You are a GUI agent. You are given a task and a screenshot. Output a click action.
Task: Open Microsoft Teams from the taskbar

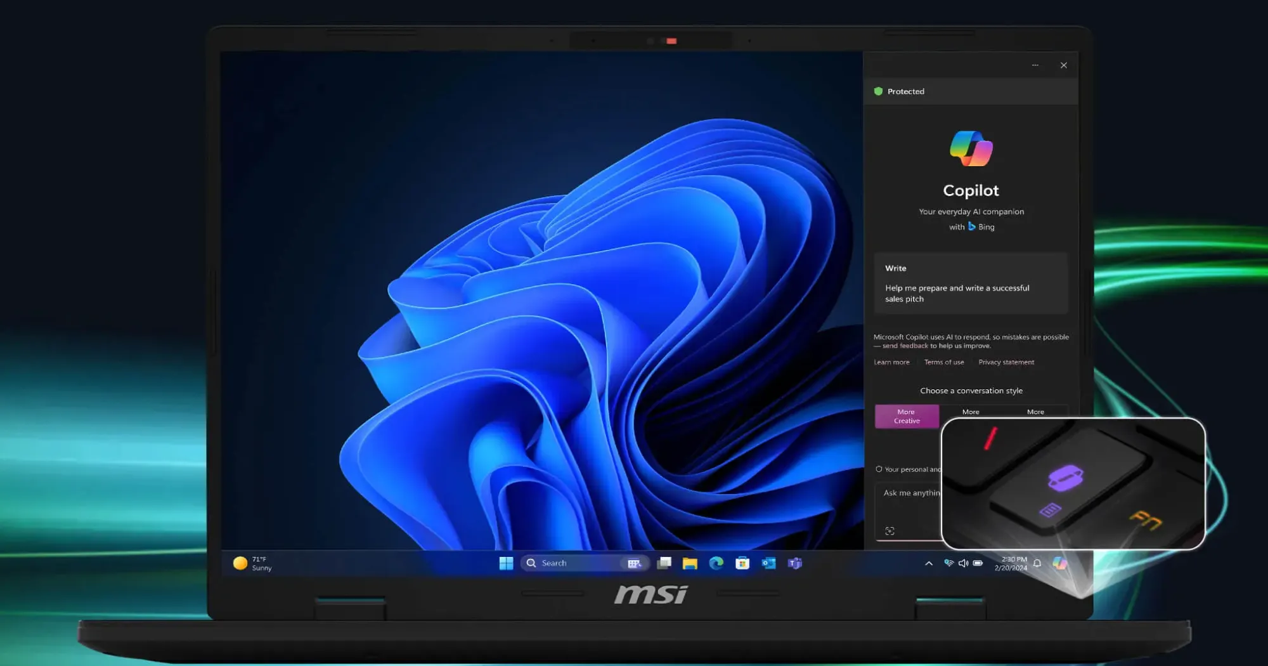(794, 563)
